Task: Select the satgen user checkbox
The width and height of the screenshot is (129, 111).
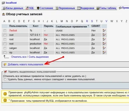Action: coord(5,48)
